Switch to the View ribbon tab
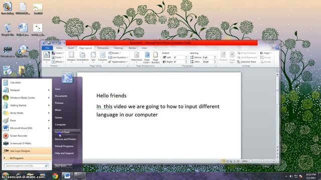 coord(144,48)
